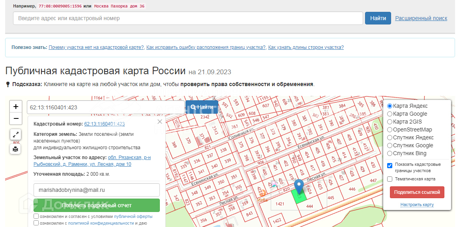This screenshot has height=227, width=472.
Task: Check agreement with публичной оферты
Action: (x=36, y=216)
